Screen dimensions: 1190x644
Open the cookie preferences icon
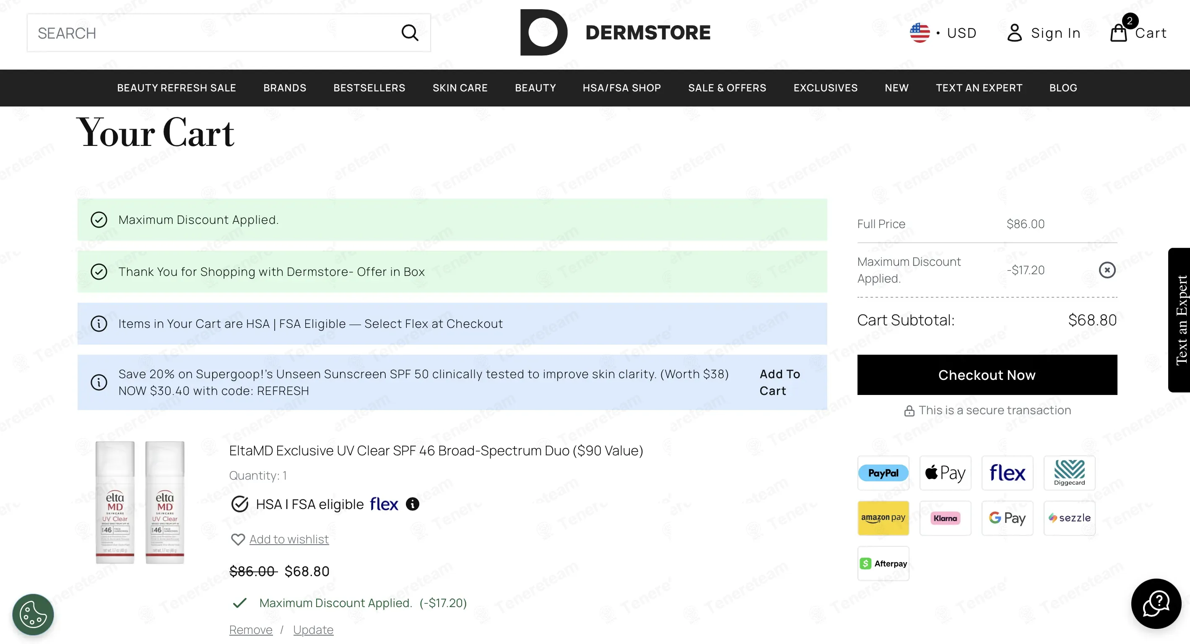[x=33, y=614]
